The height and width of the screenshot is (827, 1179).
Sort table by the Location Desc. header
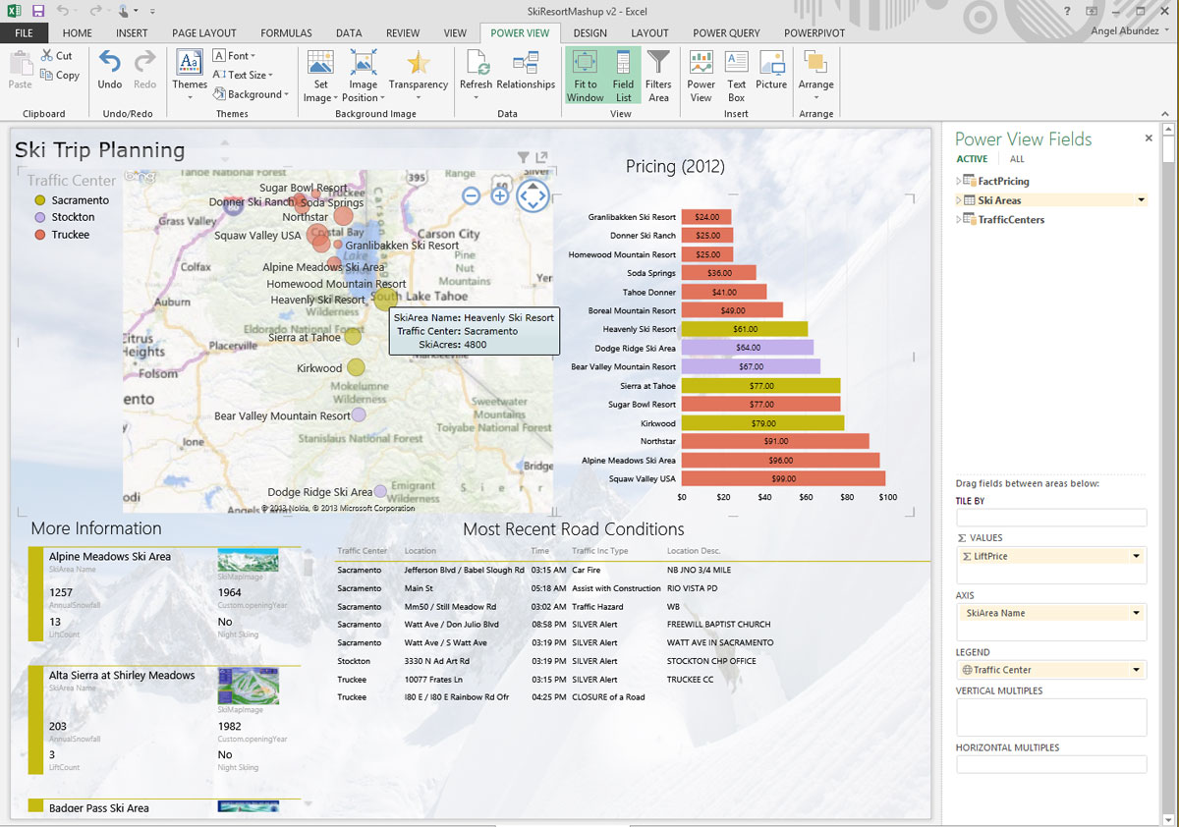[694, 551]
